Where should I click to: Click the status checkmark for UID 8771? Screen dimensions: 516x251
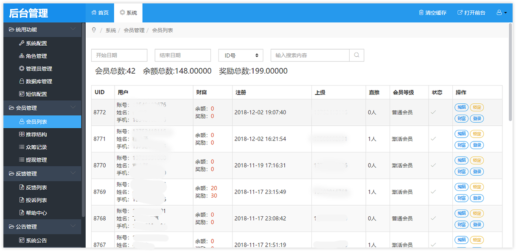click(x=433, y=139)
